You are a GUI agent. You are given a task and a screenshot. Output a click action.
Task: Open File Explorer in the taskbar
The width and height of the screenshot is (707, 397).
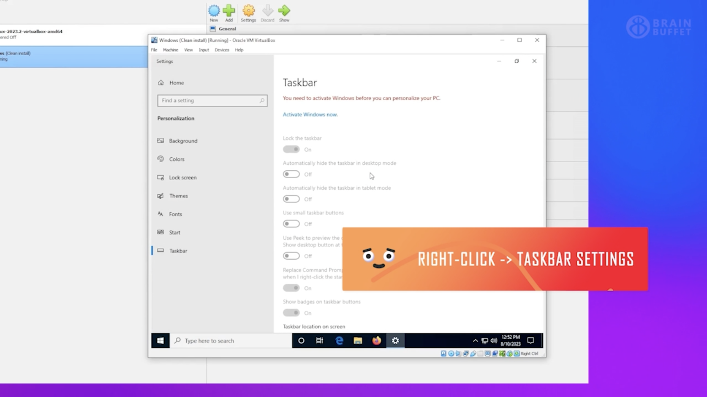[358, 341]
